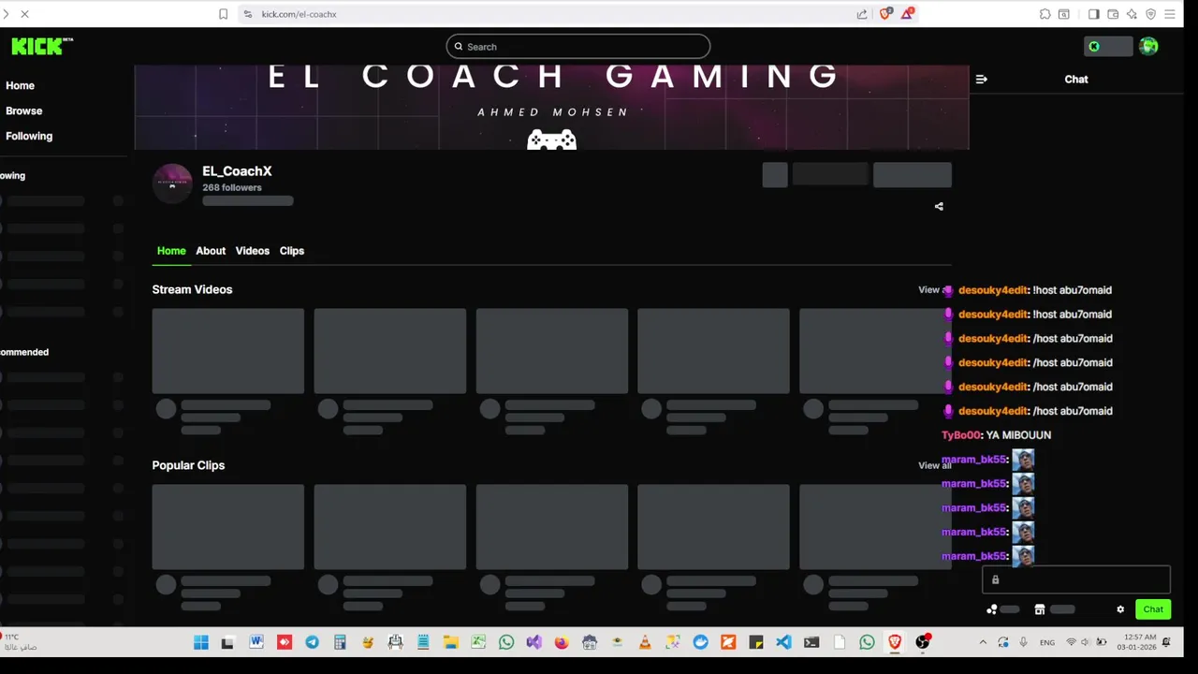Click into the chat message input box
1198x674 pixels.
tap(1075, 579)
